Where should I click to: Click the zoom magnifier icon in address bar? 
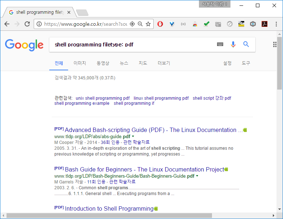140,24
